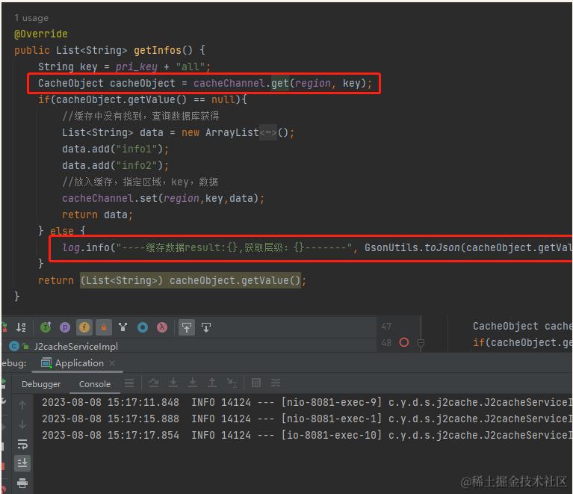Toggle the Soft-Wrap console icon
Screen dimensions: 573x494
[22, 444]
